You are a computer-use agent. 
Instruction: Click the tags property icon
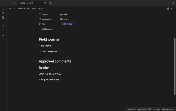point(40,24)
